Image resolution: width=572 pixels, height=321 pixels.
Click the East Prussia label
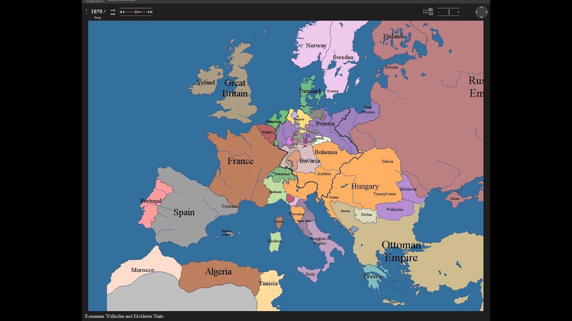(368, 109)
